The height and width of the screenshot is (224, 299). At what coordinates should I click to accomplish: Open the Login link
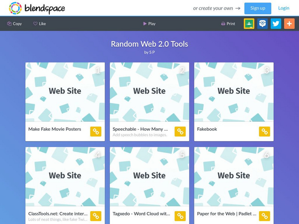[x=284, y=8]
